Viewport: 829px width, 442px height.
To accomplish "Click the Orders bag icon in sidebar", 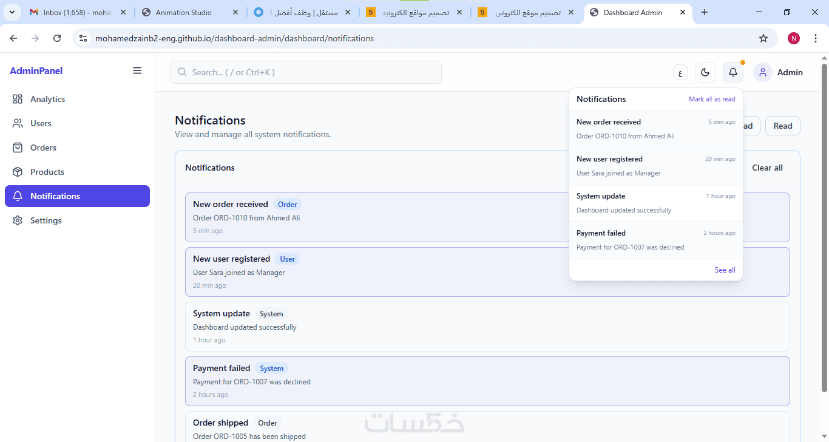I will (18, 148).
